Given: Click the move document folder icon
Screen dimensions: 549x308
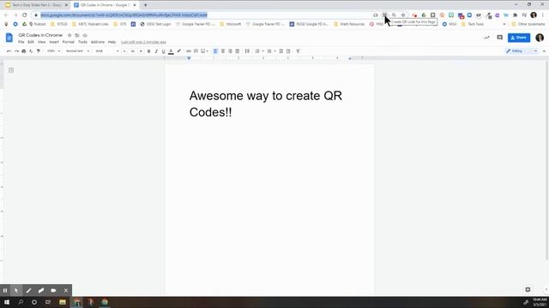Looking at the screenshot, I should pos(77,35).
